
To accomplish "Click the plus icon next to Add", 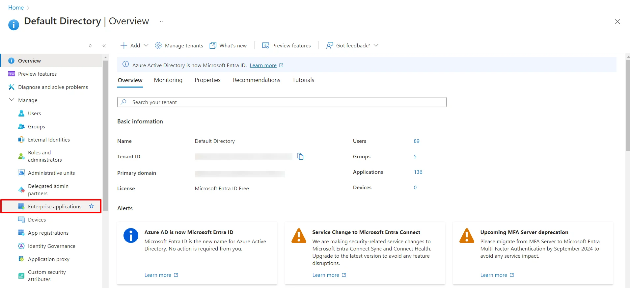I will point(124,45).
